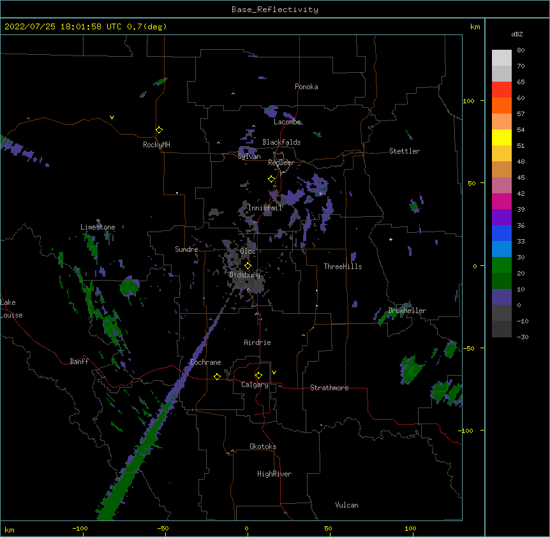Select the yellow diamond marker below Cochrane
The image size is (550, 537).
coord(217,376)
